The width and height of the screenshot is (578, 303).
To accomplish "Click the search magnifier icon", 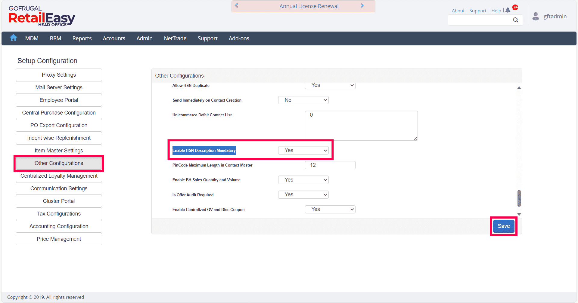I will point(516,20).
